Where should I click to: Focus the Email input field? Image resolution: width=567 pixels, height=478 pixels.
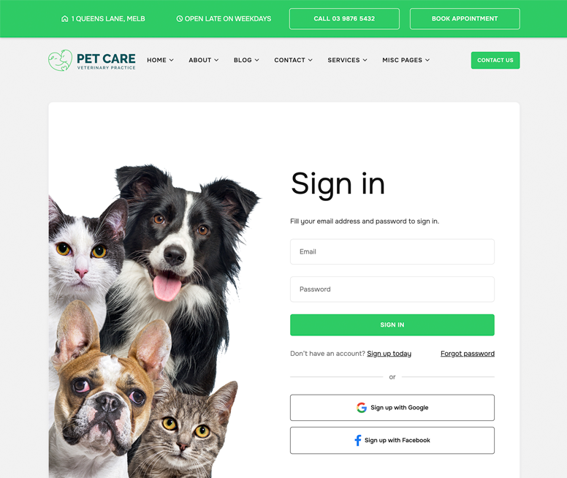coord(392,251)
